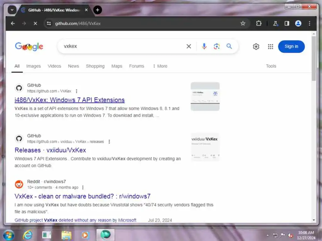Open Google quick settings gear
Screen dimensions: 322x241
(x=256, y=46)
